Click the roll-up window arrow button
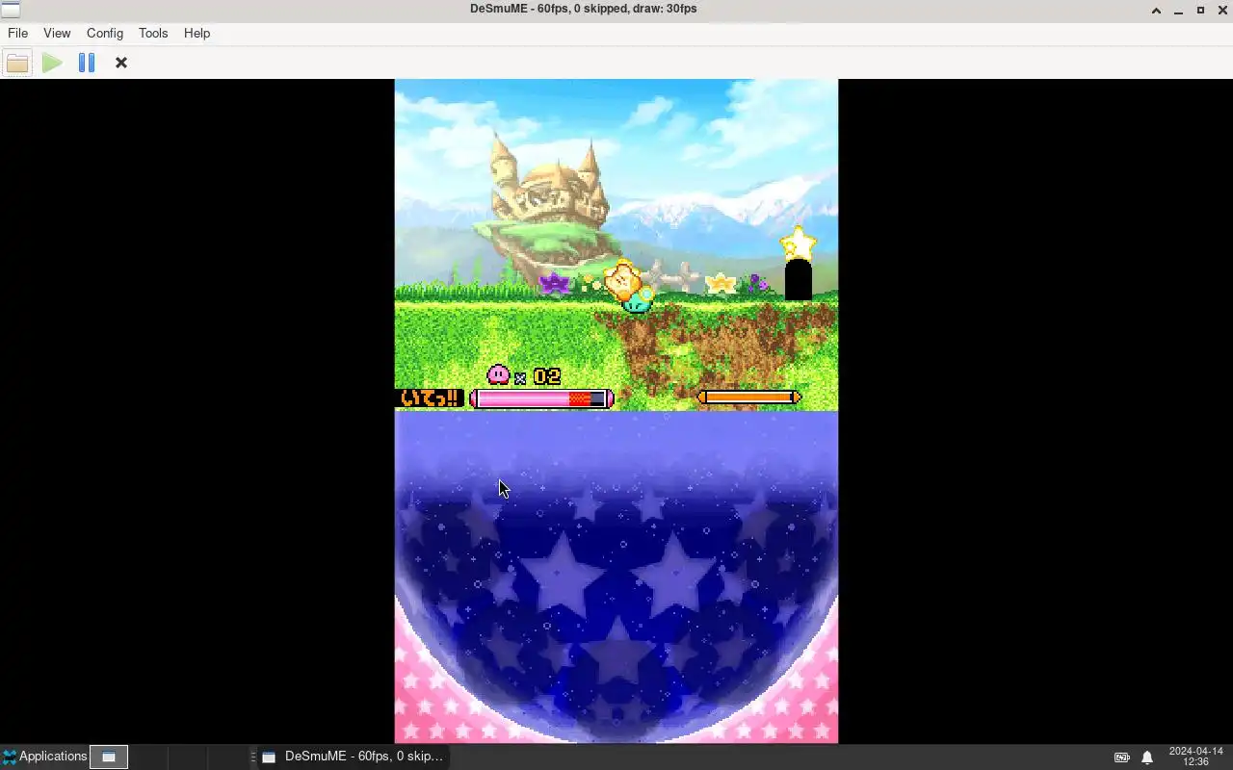Viewport: 1233px width, 770px height. point(1156,10)
